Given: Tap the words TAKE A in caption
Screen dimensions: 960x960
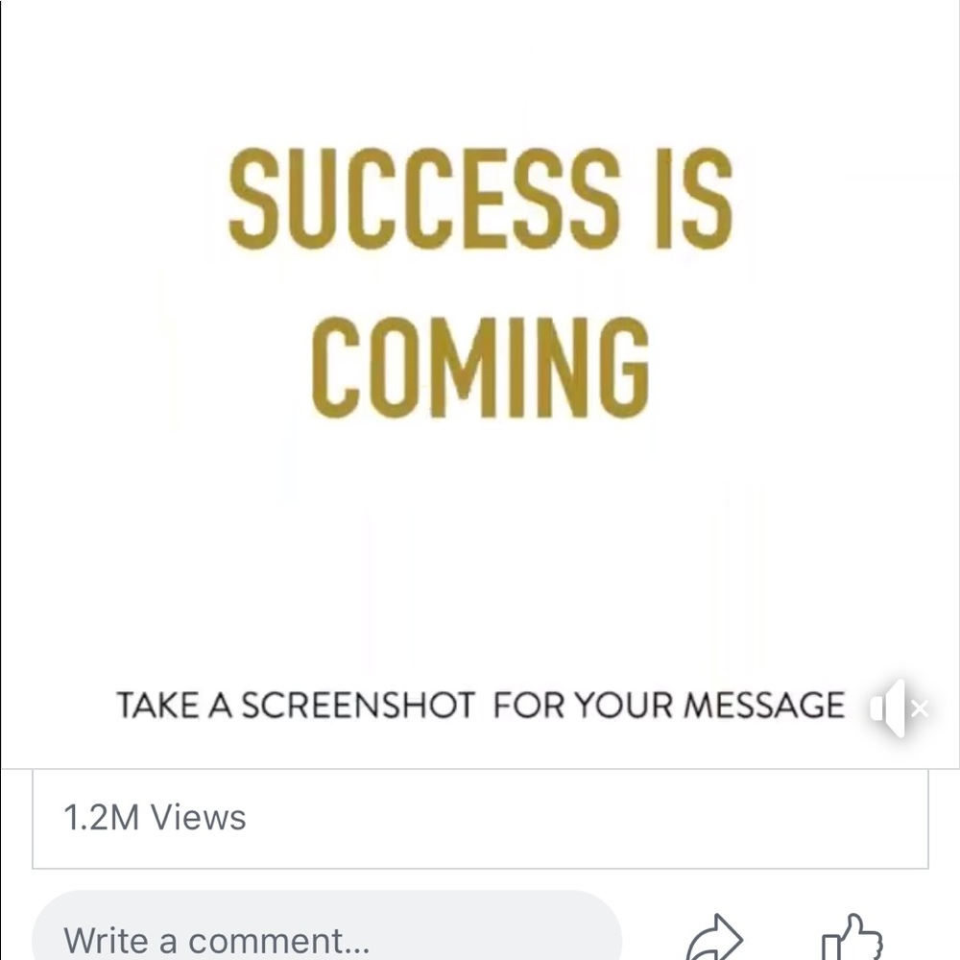Looking at the screenshot, I should (x=175, y=706).
